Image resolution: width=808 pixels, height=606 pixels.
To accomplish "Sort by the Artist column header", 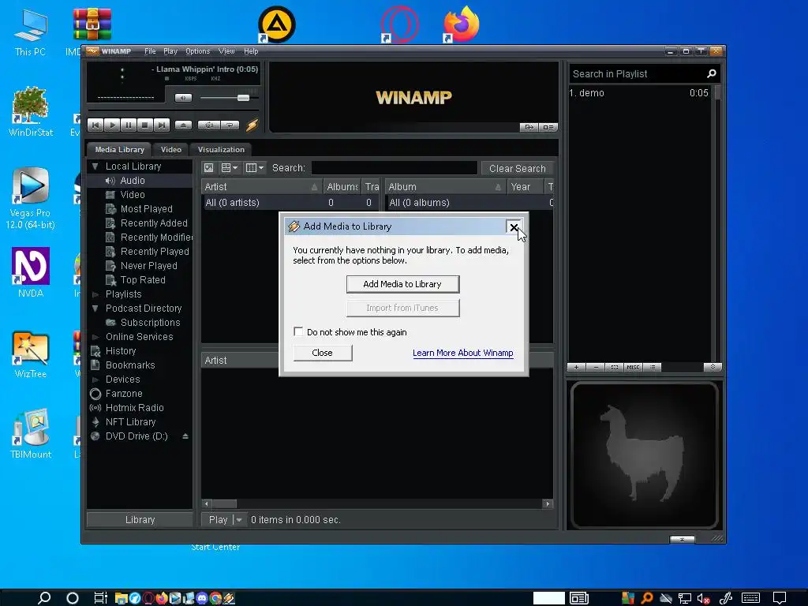I will click(260, 186).
